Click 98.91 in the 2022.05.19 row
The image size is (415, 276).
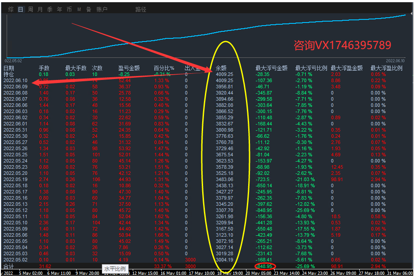(337, 179)
